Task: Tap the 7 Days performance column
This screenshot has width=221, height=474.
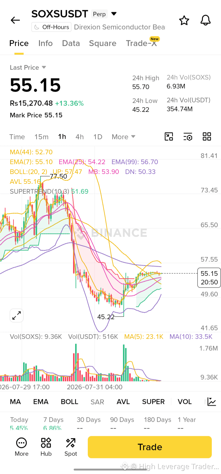Action: 53,424
